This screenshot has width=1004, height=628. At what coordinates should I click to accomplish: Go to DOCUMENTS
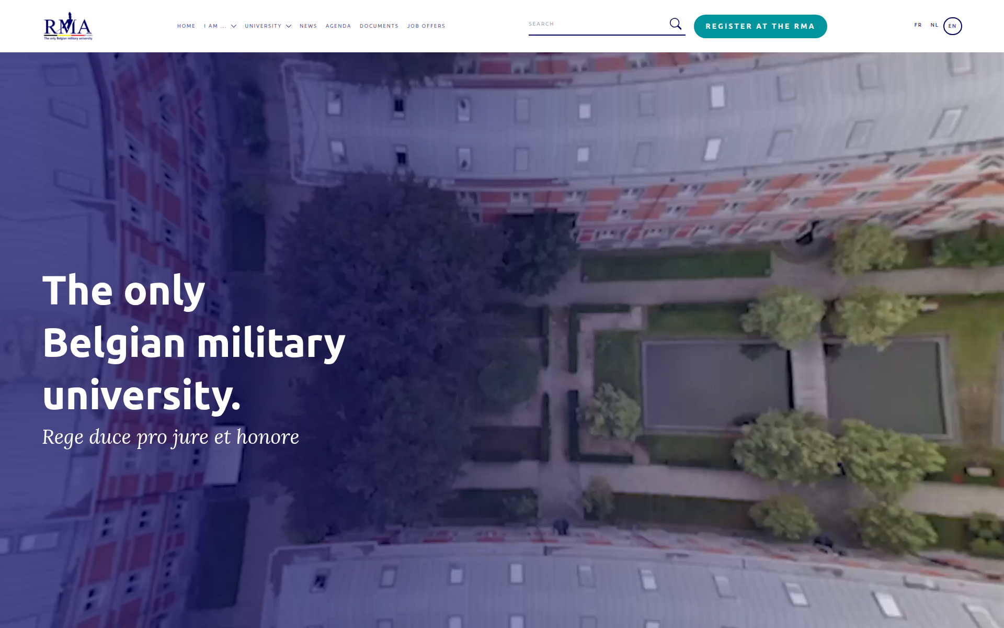pos(379,26)
